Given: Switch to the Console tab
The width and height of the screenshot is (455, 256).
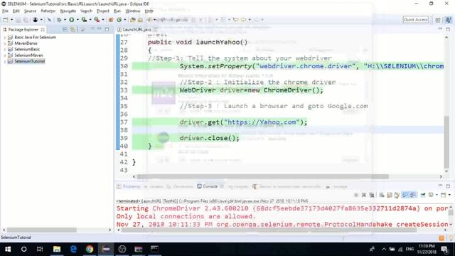Looking at the screenshot, I should click(210, 186).
